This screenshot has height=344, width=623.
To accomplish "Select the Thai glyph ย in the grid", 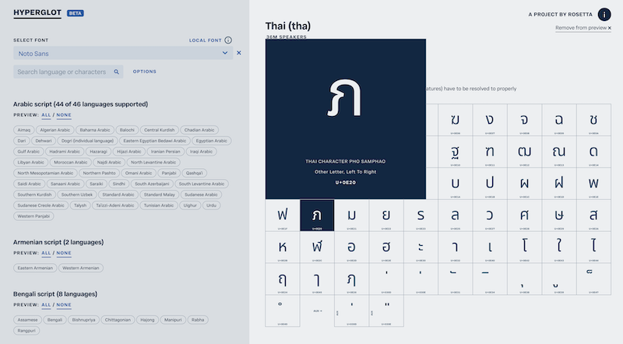I will click(x=386, y=216).
